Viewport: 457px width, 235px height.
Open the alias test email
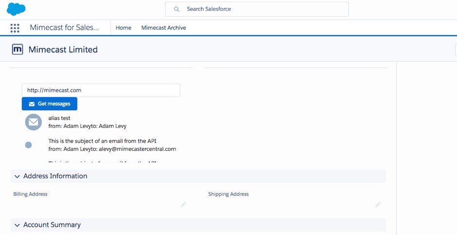point(59,118)
